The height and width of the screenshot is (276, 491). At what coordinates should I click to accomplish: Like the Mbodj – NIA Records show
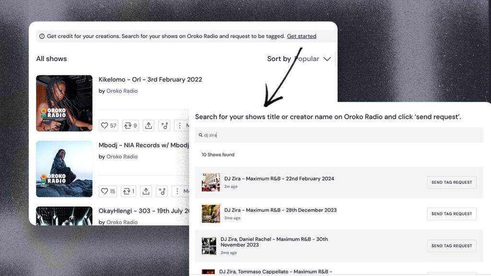coord(108,191)
